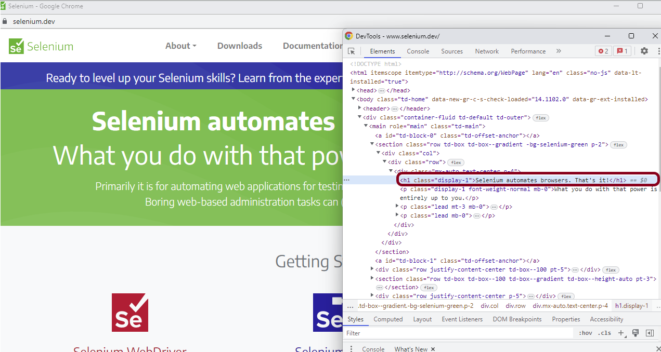Open the Documentation navigation link

313,46
